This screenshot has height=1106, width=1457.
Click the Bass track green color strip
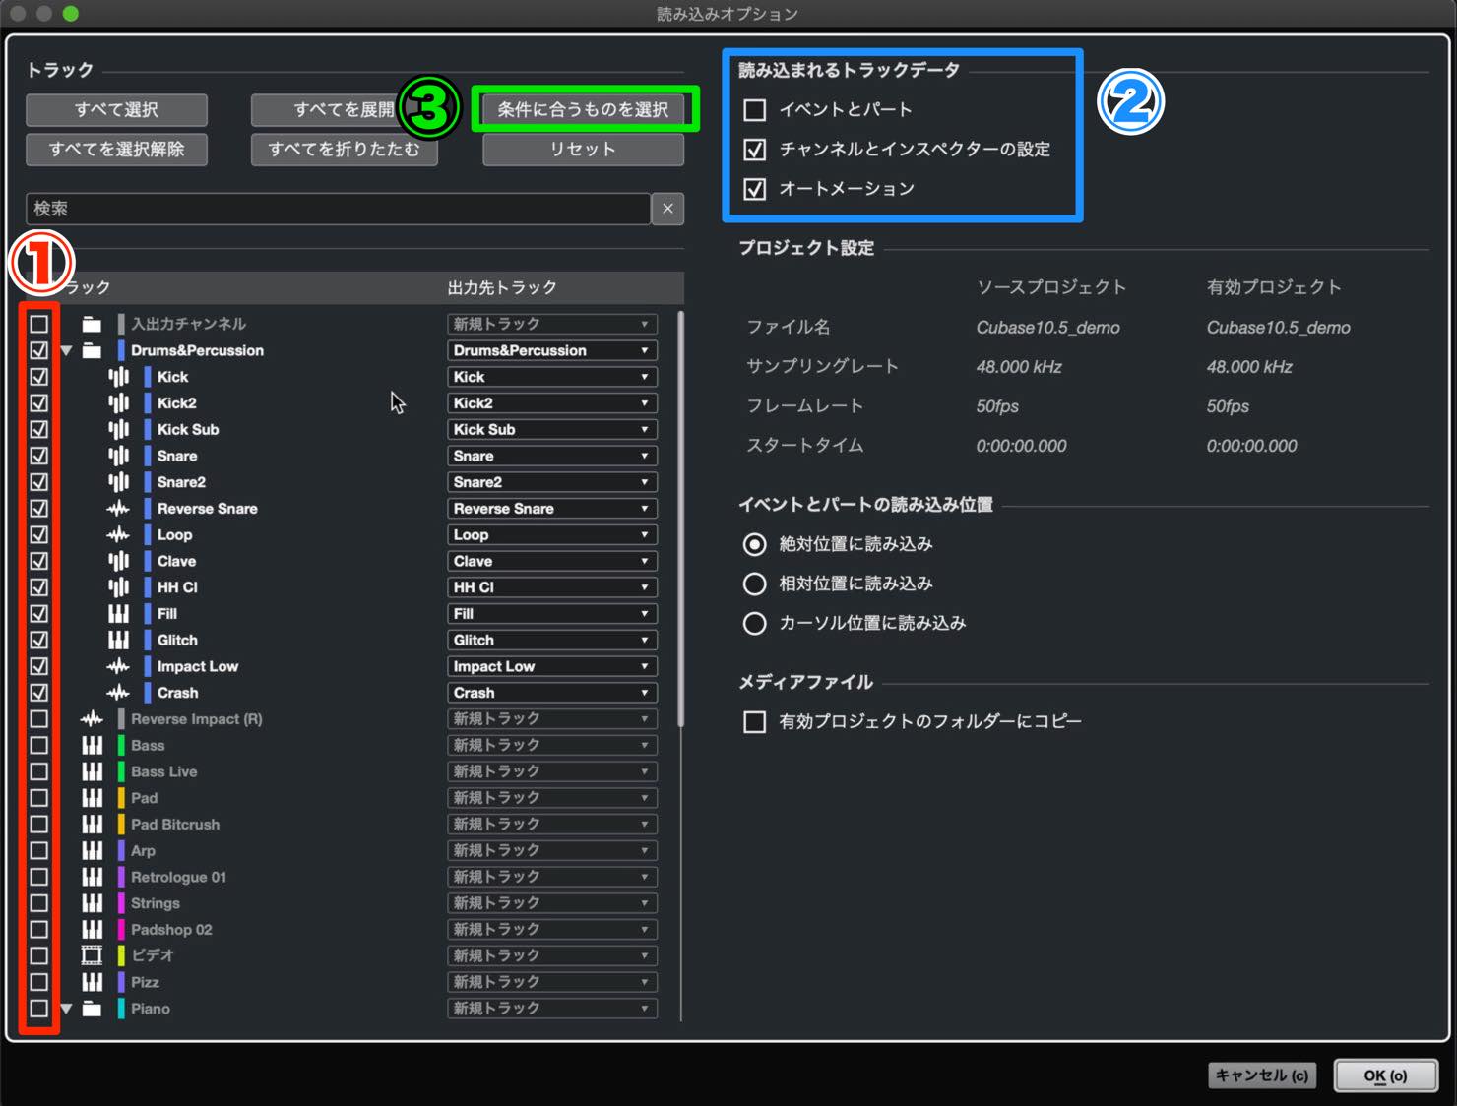pos(121,745)
